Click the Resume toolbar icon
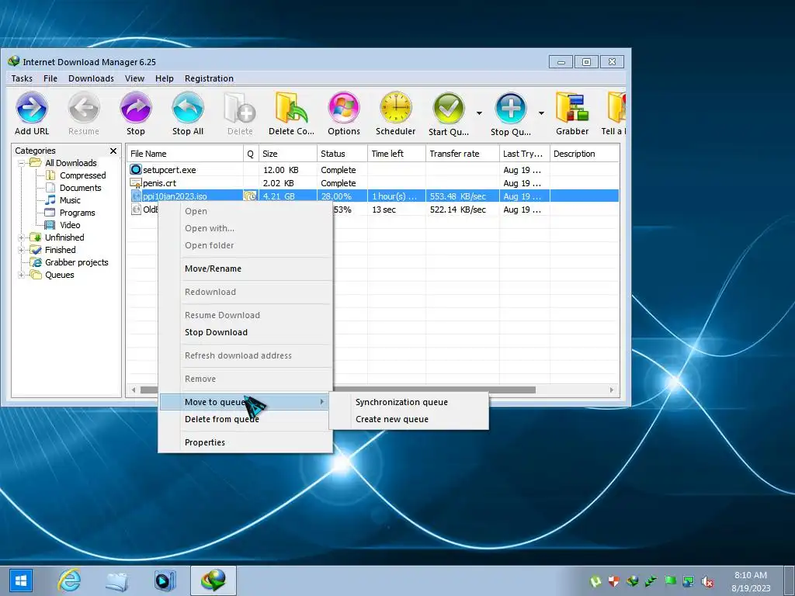This screenshot has height=596, width=795. [x=84, y=113]
